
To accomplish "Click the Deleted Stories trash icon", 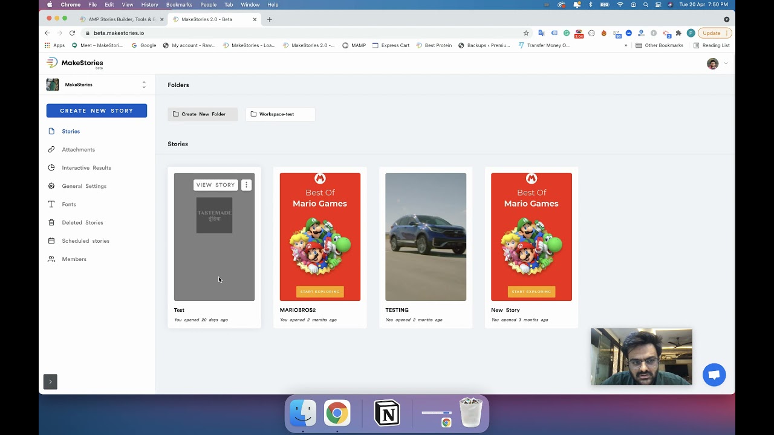I will 51,222.
